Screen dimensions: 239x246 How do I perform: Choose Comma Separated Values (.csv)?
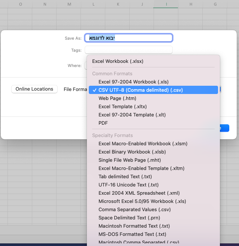tap(153, 209)
